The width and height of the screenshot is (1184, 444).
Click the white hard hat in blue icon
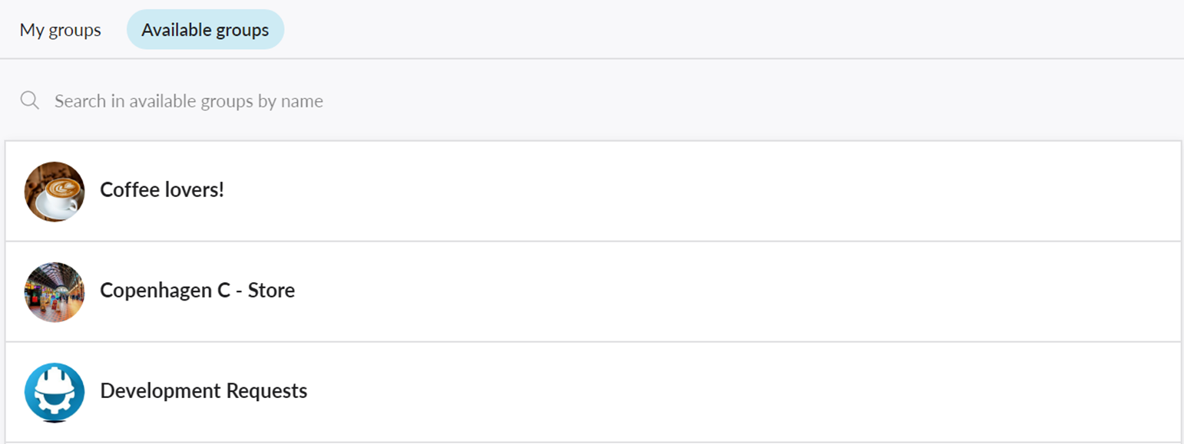coord(55,388)
